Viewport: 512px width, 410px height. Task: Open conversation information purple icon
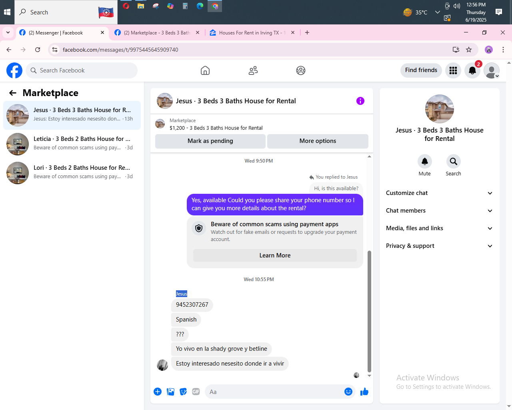pos(360,101)
